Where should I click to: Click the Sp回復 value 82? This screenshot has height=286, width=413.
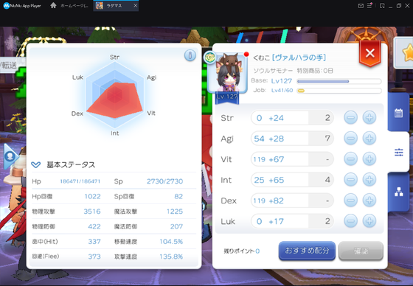coord(178,197)
